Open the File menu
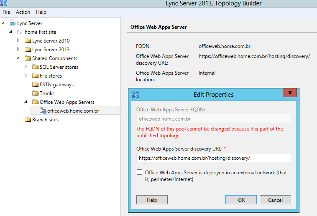Screen dimensions: 317x216 click(x=6, y=13)
